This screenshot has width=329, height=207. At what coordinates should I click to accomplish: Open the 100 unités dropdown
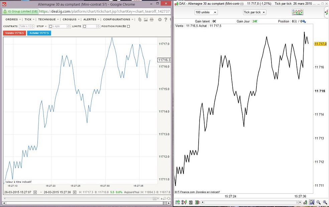pyautogui.click(x=206, y=12)
